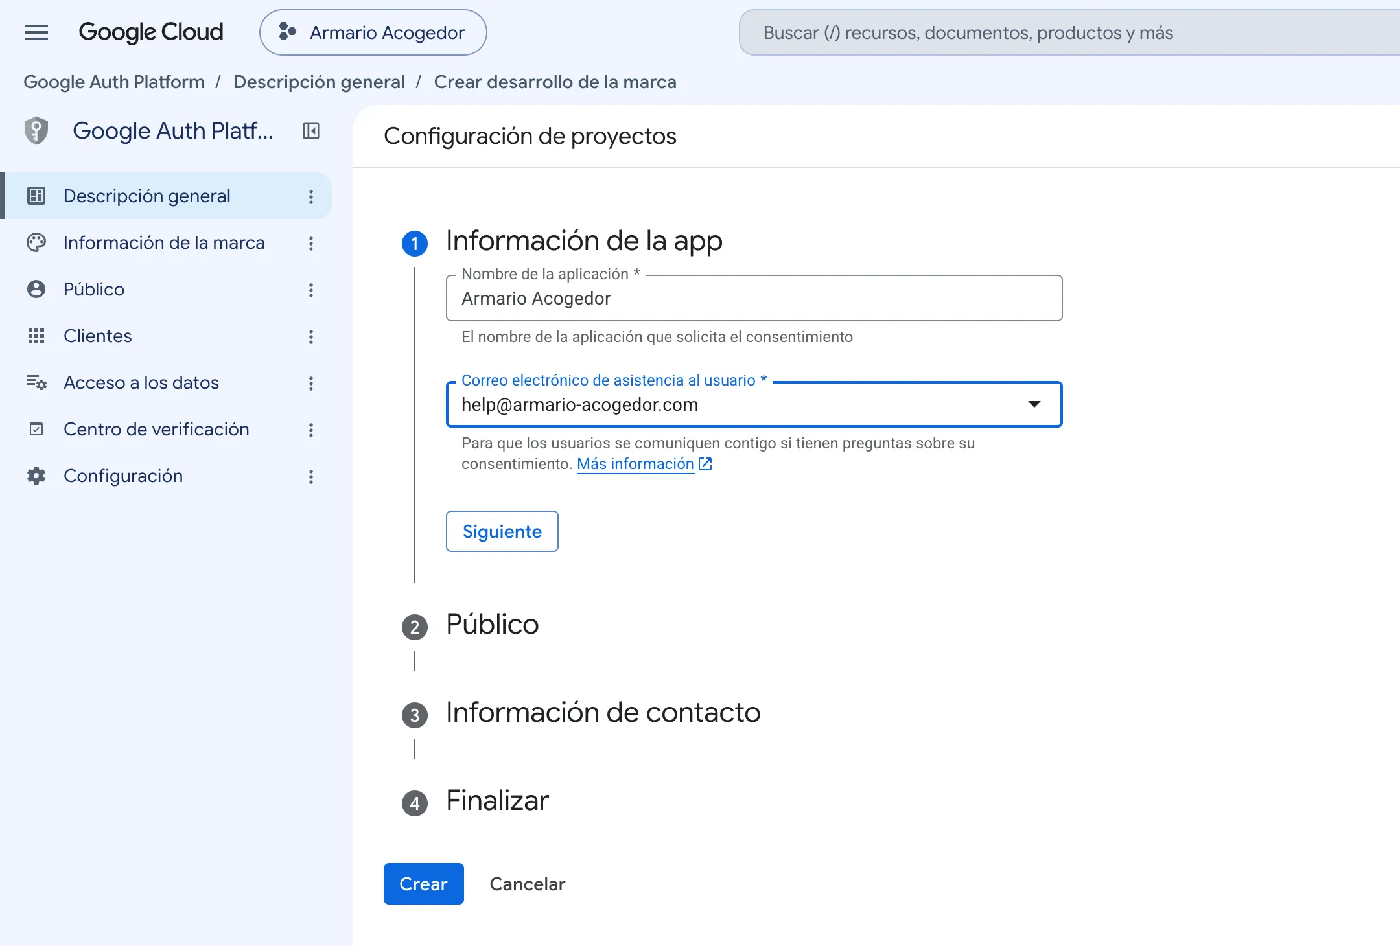
Task: Expand step 4 Finalizar
Action: pyautogui.click(x=497, y=801)
